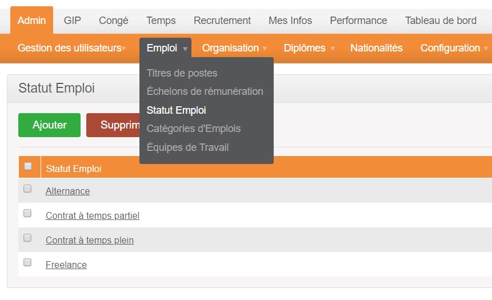Go to Équipes de Travail
Screen dimensions: 492x300
pos(187,147)
